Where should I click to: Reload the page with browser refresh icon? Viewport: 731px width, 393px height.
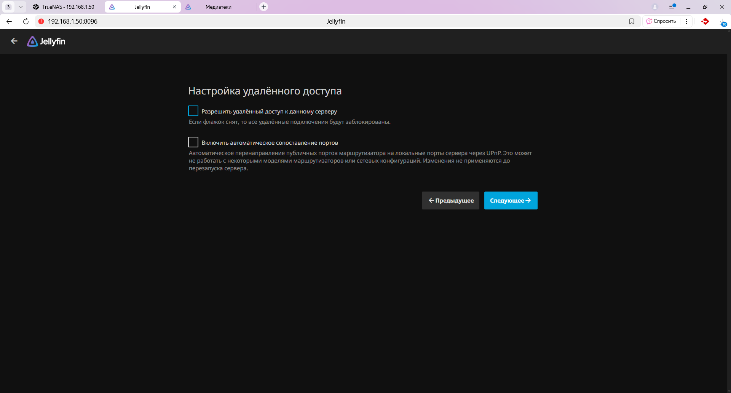(x=26, y=21)
